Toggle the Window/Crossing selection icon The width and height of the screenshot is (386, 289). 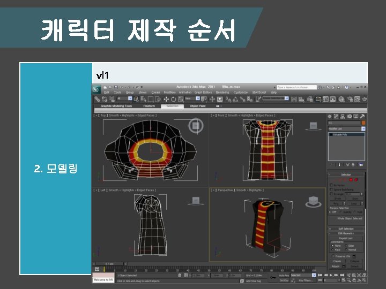pos(158,99)
